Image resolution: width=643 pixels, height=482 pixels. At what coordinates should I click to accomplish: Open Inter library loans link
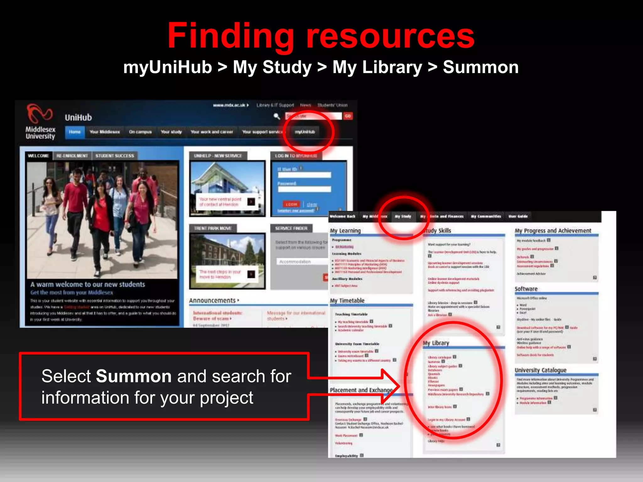click(440, 407)
